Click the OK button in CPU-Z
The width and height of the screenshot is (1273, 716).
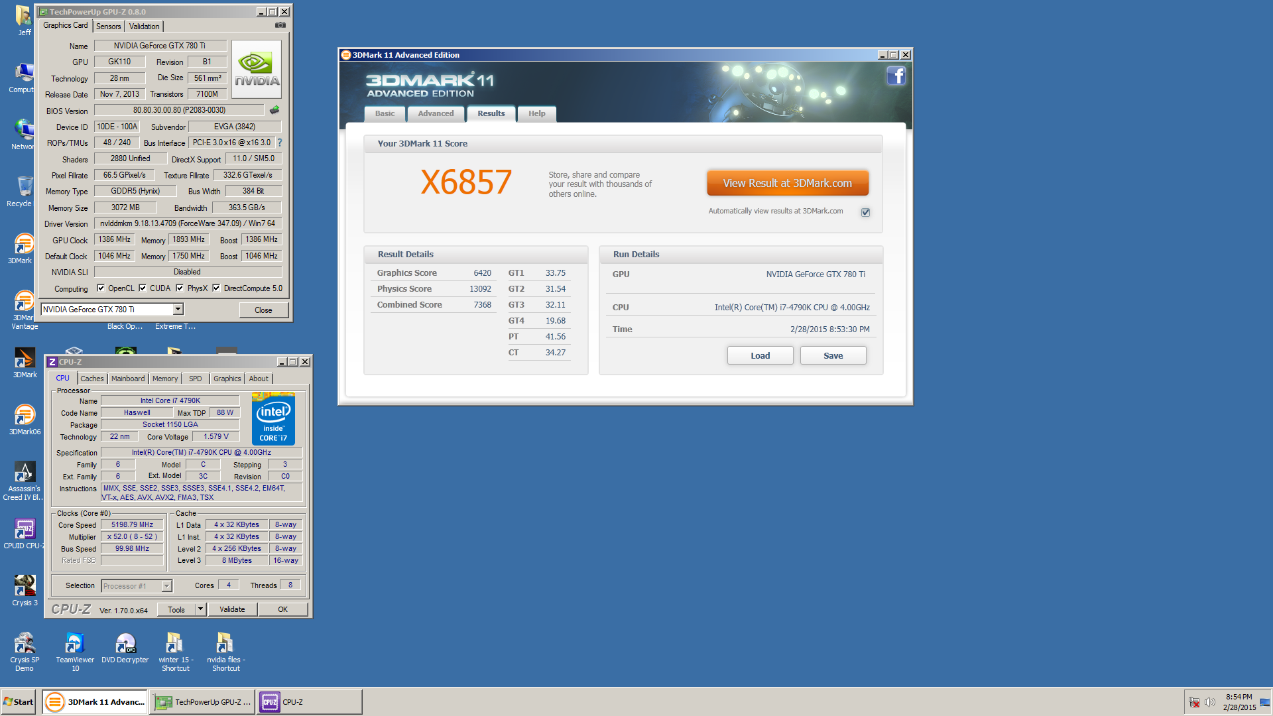[283, 609]
